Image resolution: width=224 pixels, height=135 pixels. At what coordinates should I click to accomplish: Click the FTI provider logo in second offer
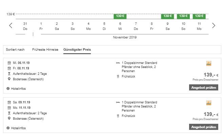pyautogui.click(x=209, y=103)
